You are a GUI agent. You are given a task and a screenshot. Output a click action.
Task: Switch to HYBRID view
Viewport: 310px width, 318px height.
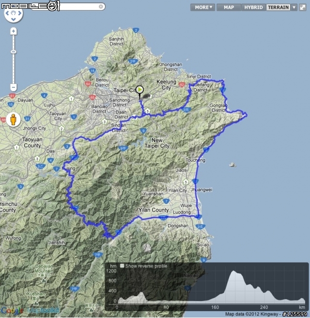(253, 7)
